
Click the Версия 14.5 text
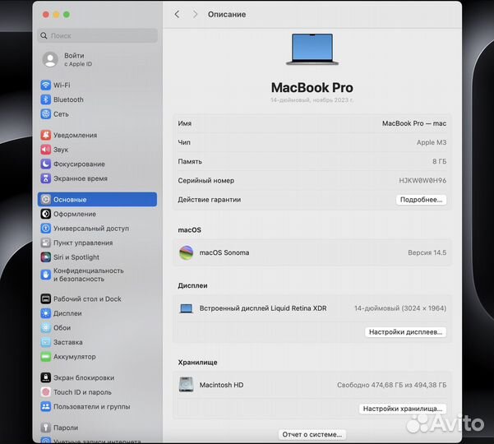(427, 252)
